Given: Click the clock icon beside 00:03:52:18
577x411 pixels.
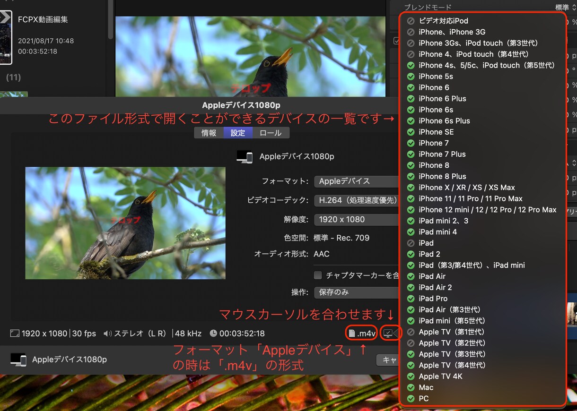Looking at the screenshot, I should click(213, 334).
